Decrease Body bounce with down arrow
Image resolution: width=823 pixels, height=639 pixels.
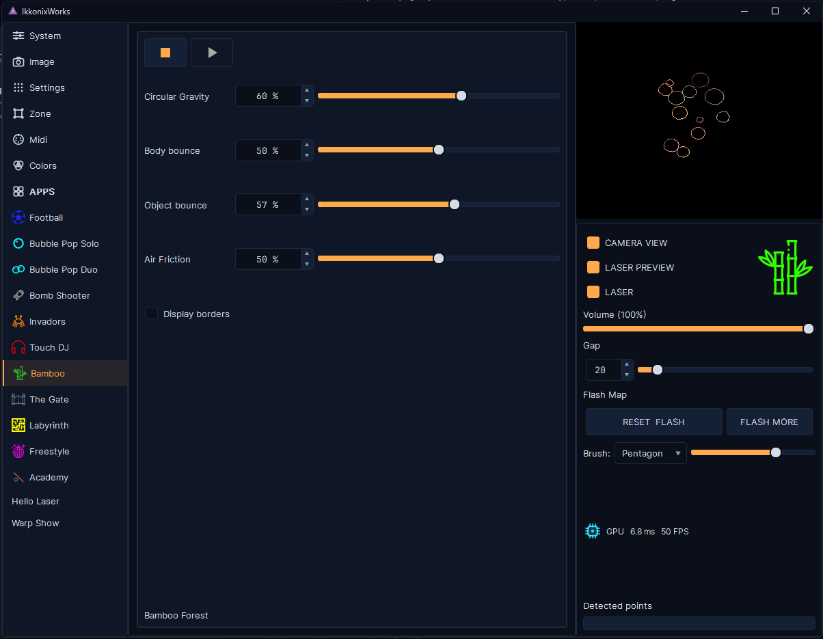coord(307,156)
